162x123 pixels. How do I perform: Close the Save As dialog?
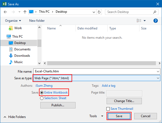(x=158, y=4)
